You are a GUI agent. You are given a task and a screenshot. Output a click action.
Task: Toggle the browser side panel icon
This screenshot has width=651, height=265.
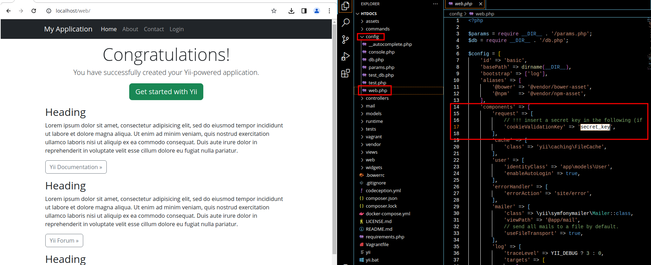point(304,11)
